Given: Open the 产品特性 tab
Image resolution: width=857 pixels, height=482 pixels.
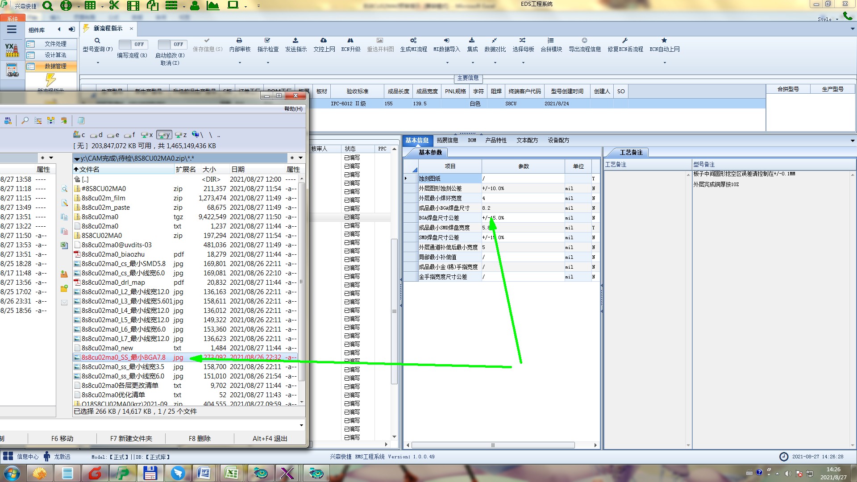Looking at the screenshot, I should 496,140.
